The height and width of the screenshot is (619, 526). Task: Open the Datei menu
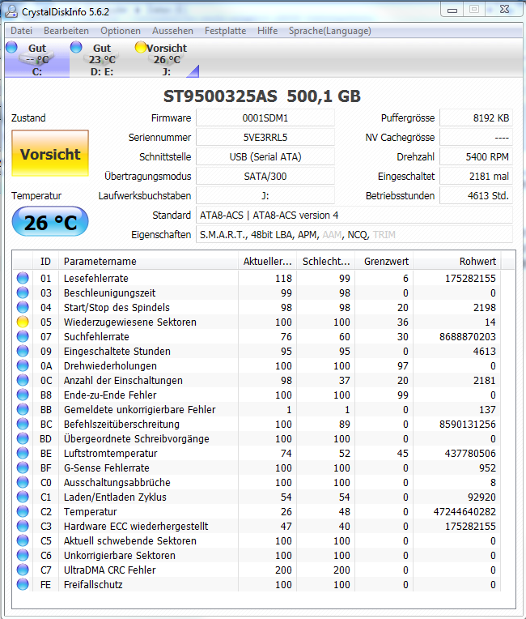pos(21,31)
